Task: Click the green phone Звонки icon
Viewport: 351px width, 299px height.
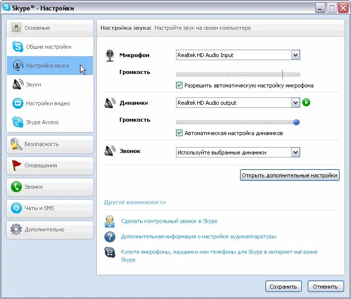Action: tap(16, 187)
